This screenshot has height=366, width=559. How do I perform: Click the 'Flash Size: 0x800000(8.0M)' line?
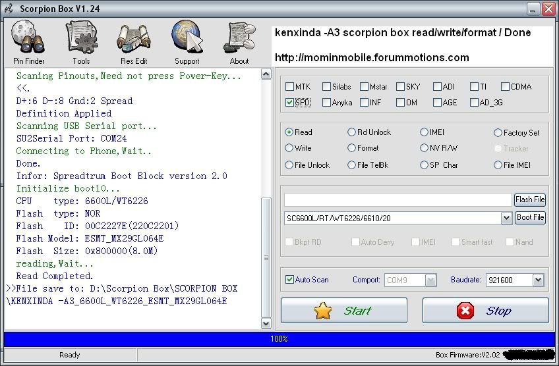87,251
